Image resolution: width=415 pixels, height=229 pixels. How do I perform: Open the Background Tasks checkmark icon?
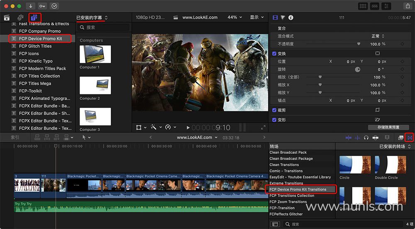pyautogui.click(x=54, y=6)
